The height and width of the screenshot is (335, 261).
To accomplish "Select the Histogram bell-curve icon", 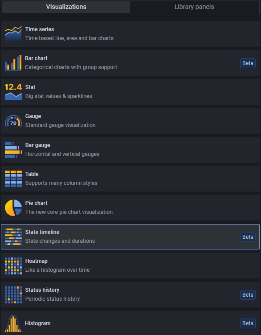I will point(13,323).
